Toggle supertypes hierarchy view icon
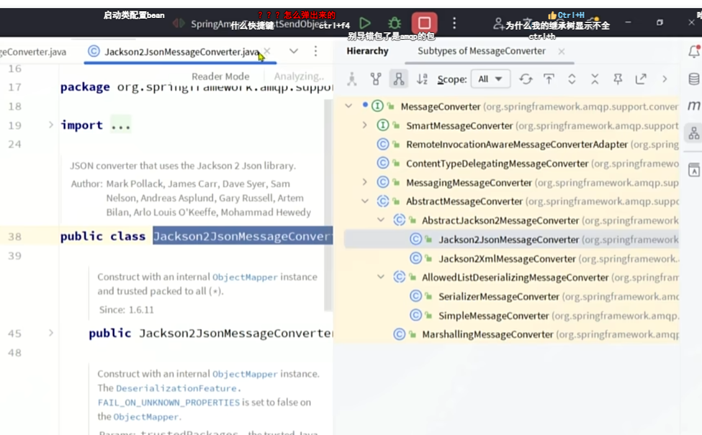Screen dimensions: 702x435 [376, 79]
